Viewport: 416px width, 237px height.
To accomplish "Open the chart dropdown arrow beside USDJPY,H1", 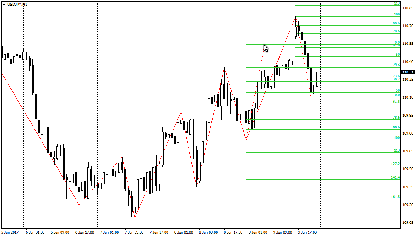I will click(4, 5).
